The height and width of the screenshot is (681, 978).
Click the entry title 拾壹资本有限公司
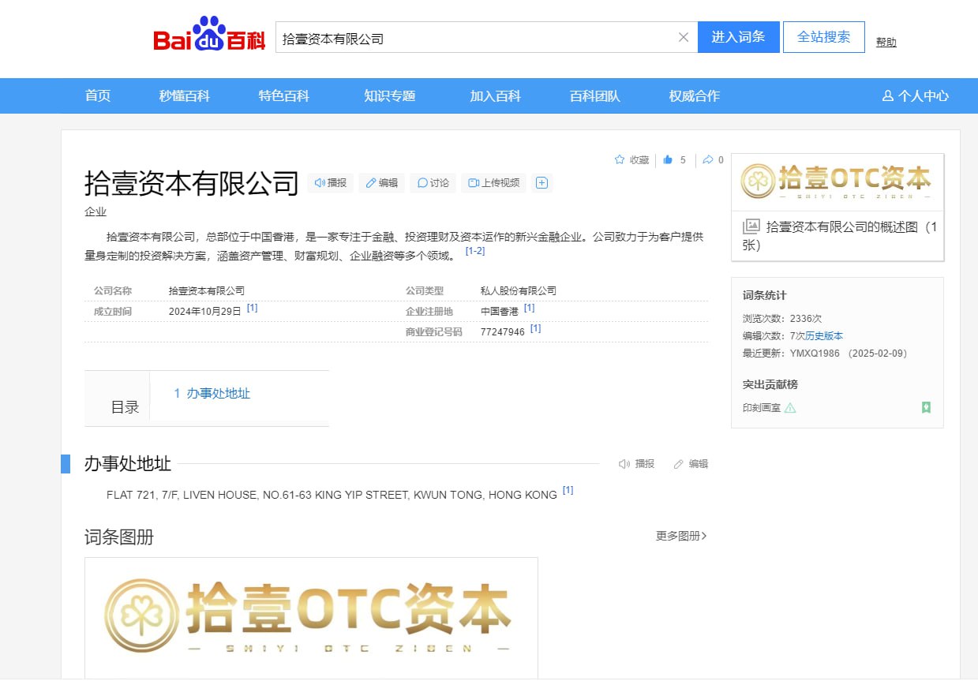point(192,183)
